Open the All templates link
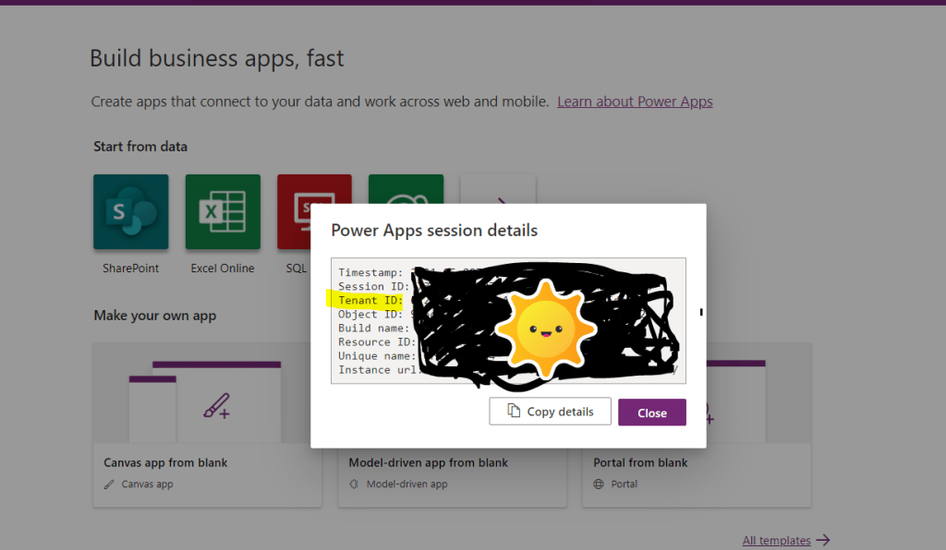The width and height of the screenshot is (946, 550). [x=776, y=541]
